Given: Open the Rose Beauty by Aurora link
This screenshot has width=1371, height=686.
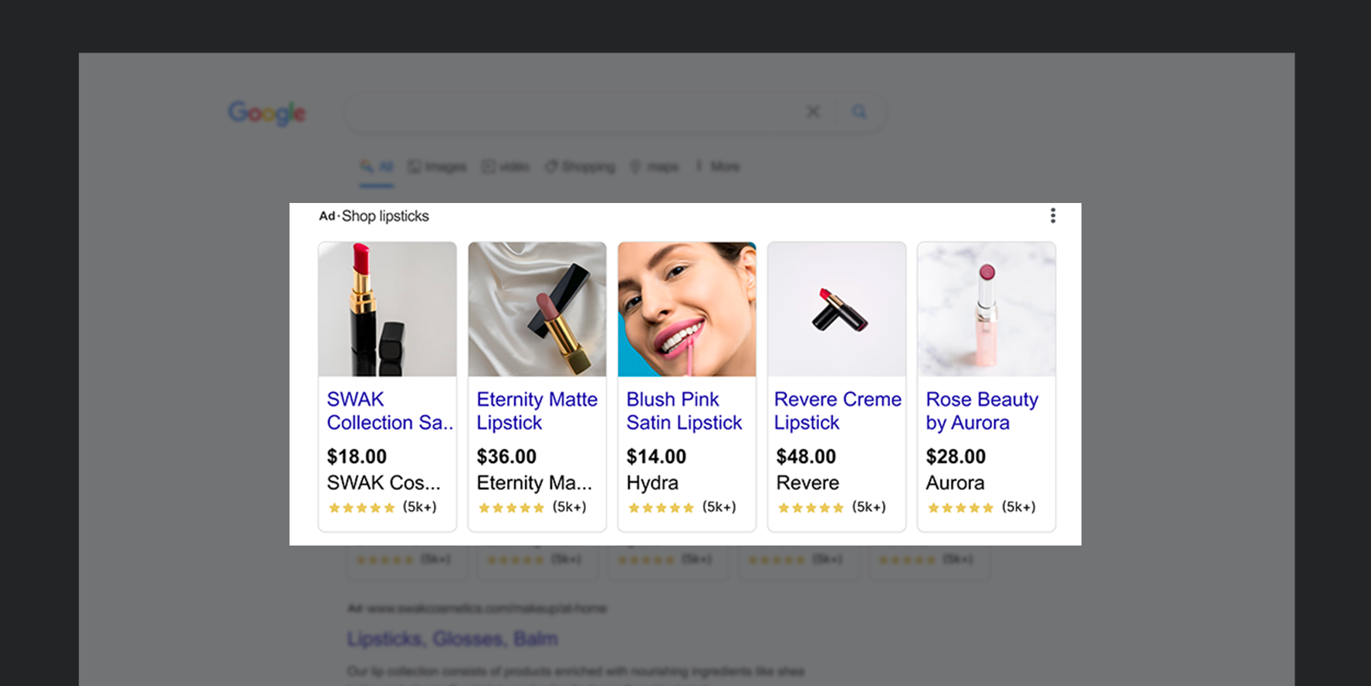Looking at the screenshot, I should [x=982, y=411].
